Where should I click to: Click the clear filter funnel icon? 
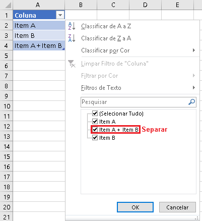pyautogui.click(x=72, y=64)
